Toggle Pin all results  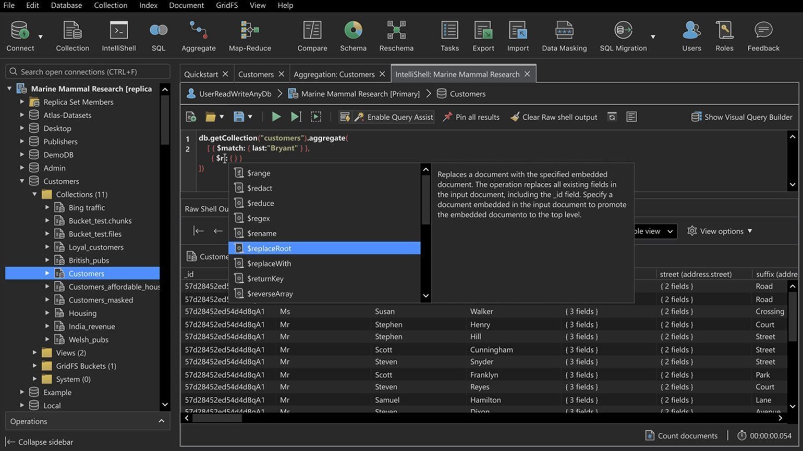tap(471, 117)
